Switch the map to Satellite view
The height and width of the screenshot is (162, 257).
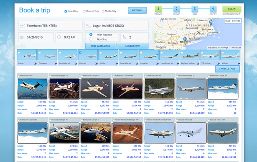(236, 21)
